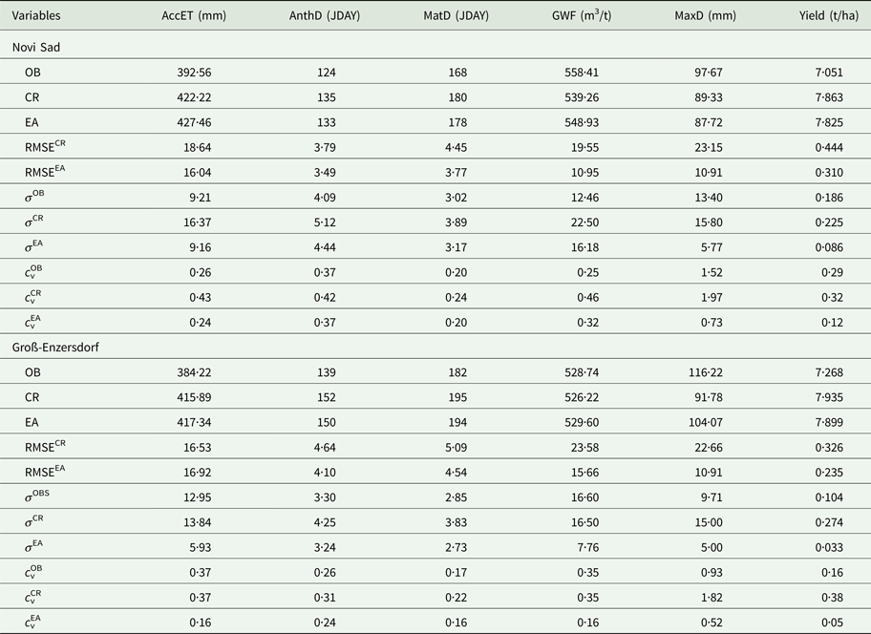Click the AnthD (JDAY) column header
Image resolution: width=871 pixels, height=634 pixels.
coord(324,15)
